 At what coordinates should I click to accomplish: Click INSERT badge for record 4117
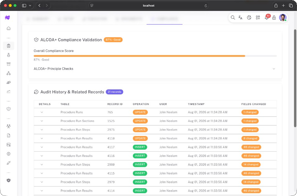pyautogui.click(x=140, y=147)
